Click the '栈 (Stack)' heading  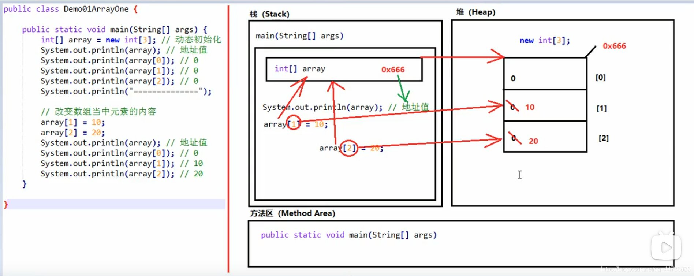point(269,14)
